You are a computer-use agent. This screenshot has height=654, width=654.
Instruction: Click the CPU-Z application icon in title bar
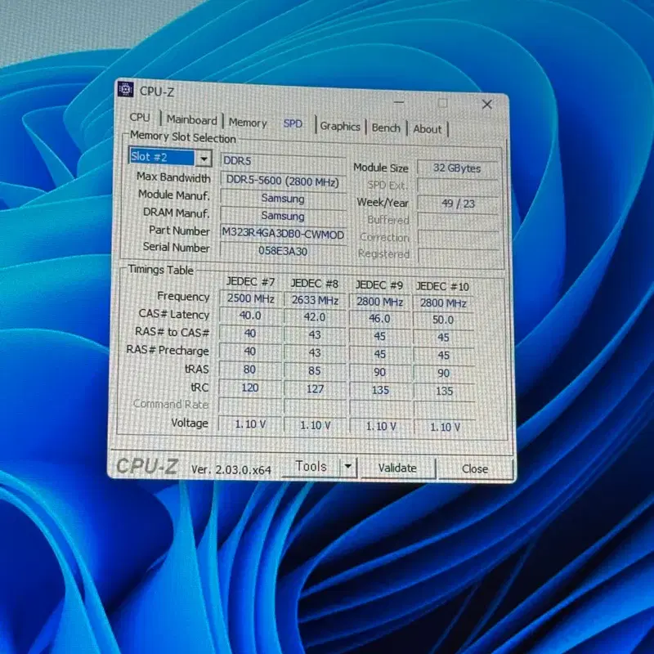point(125,89)
